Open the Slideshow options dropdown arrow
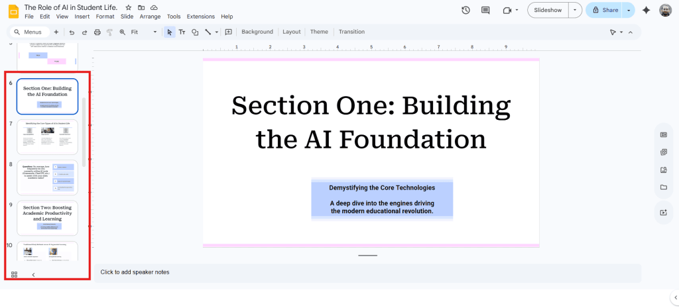The width and height of the screenshot is (679, 308). (x=575, y=10)
